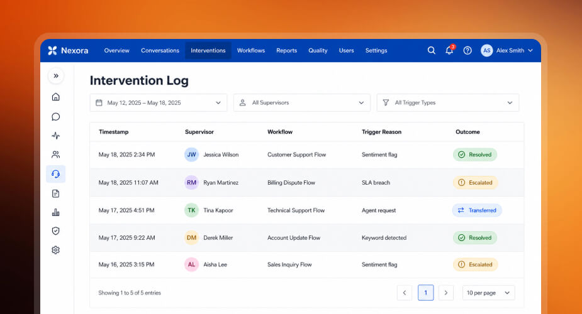This screenshot has height=314, width=582.
Task: Click SLA breach trigger reason
Action: 376,183
